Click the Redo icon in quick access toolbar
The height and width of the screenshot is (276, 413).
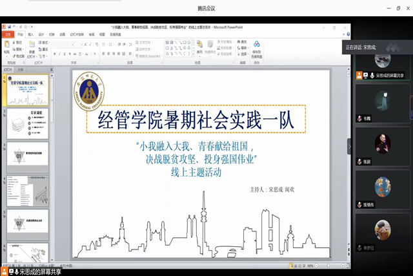pos(21,27)
